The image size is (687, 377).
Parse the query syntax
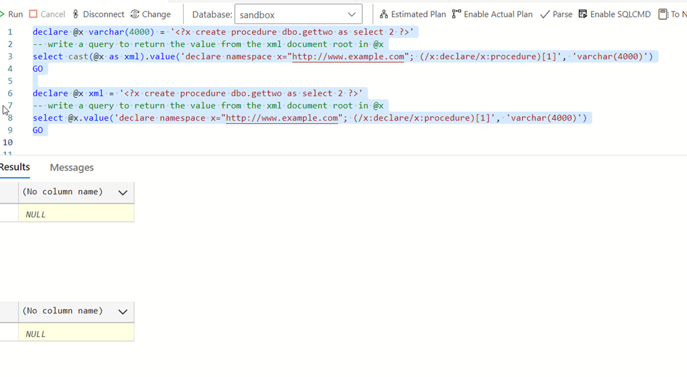(556, 14)
